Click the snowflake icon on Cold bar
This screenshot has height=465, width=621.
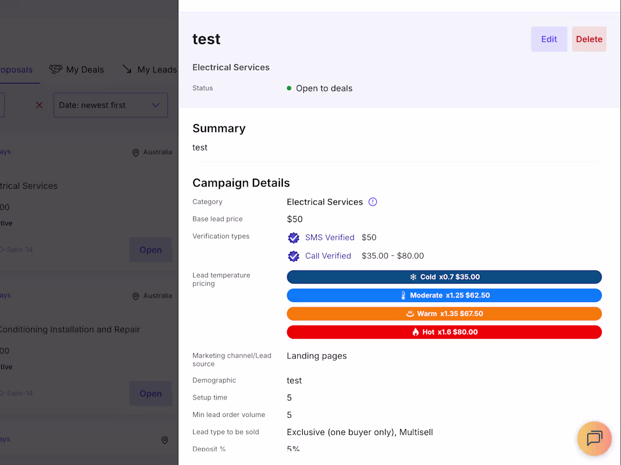pyautogui.click(x=413, y=277)
